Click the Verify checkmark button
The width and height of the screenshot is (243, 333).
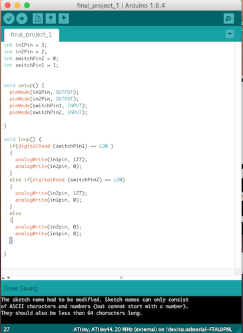9,19
